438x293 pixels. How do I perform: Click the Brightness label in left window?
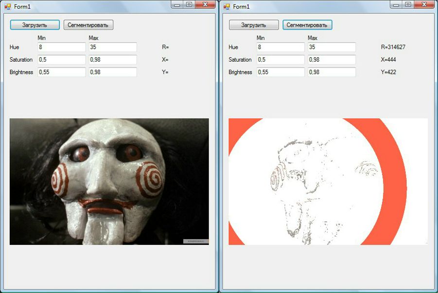[21, 72]
